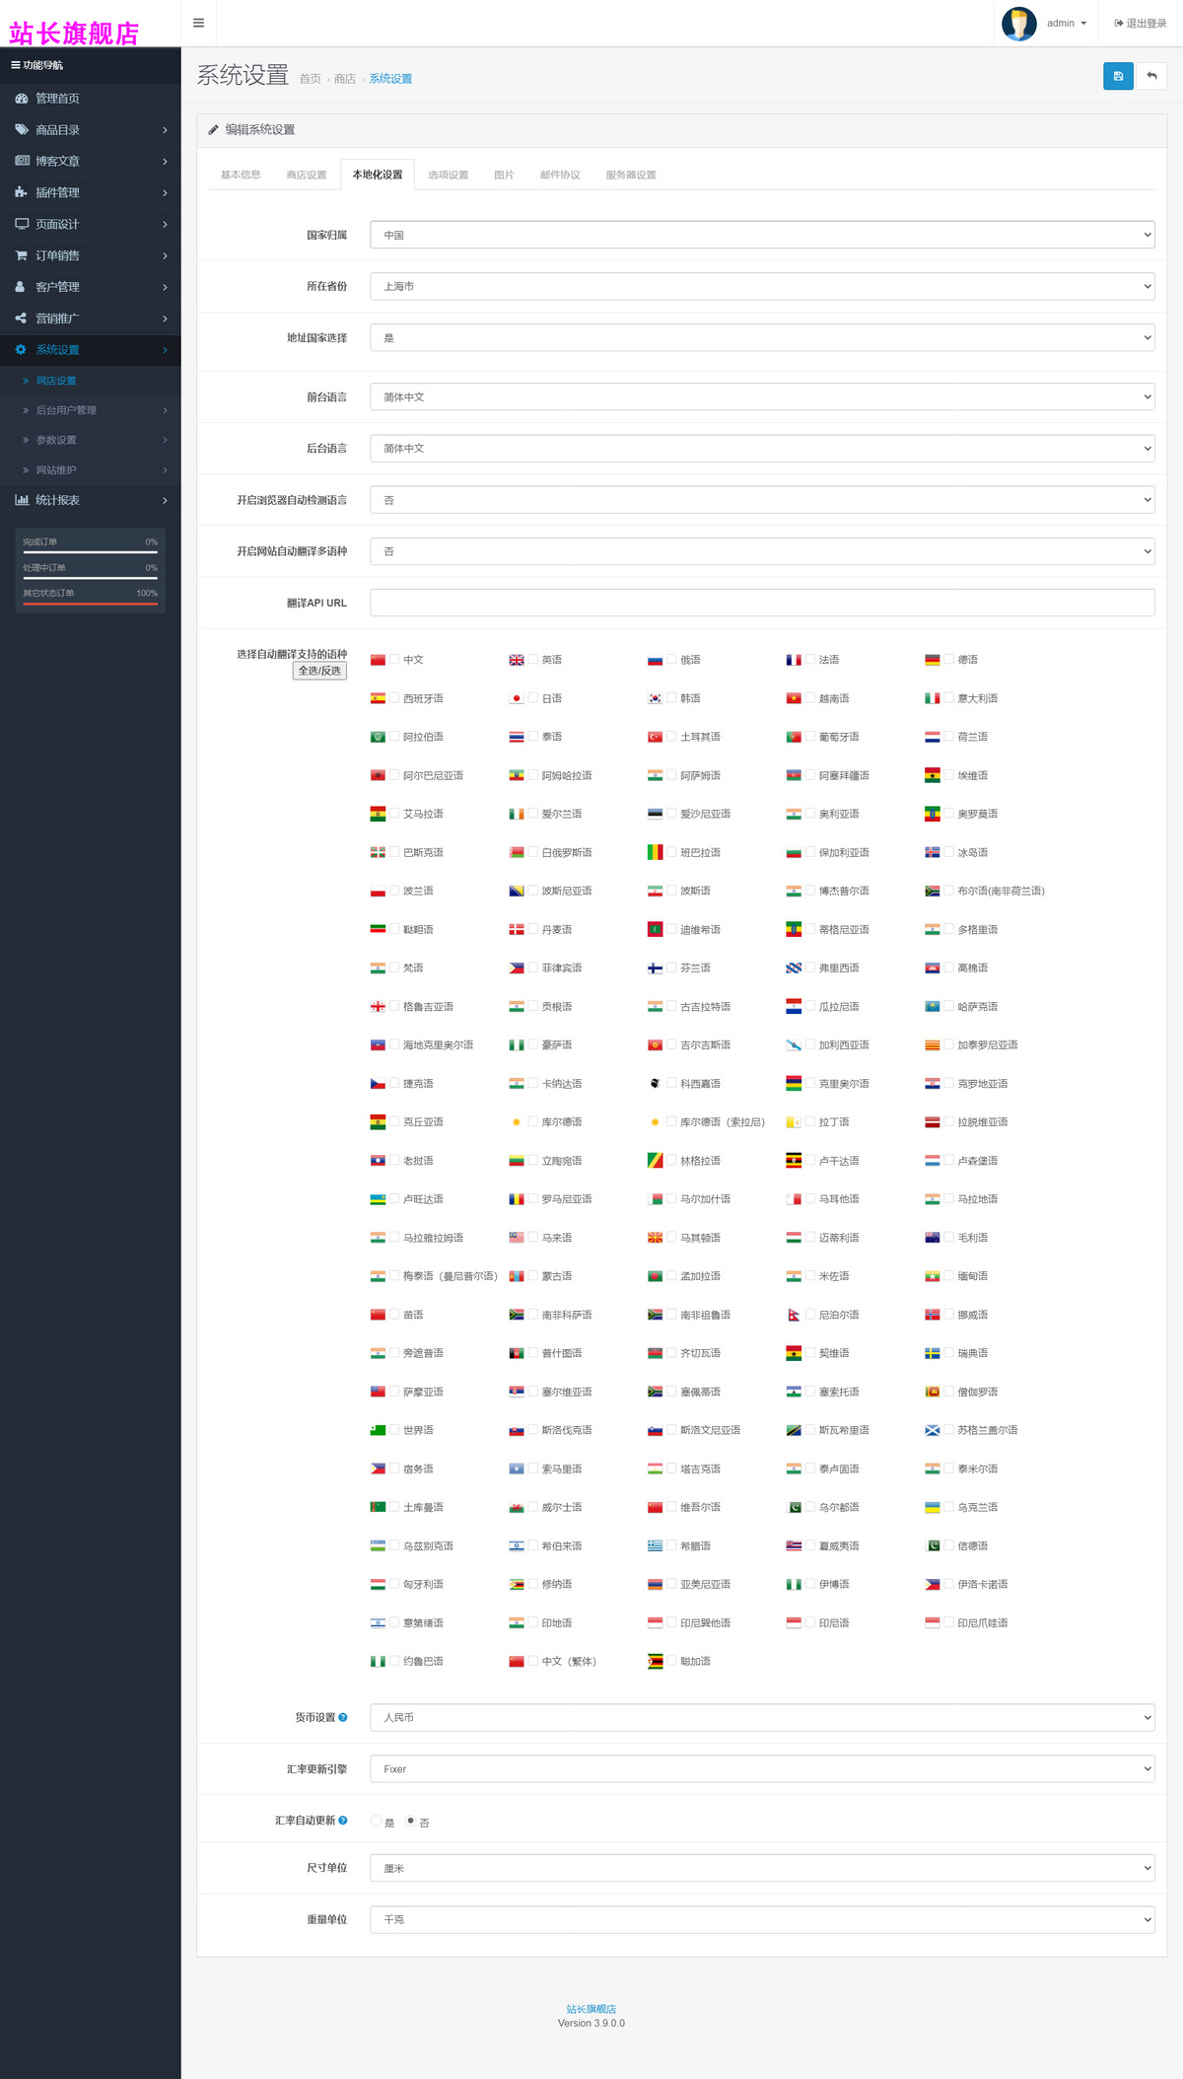Image resolution: width=1183 pixels, height=2079 pixels.
Task: Check the 英语 language checkbox
Action: pos(533,659)
